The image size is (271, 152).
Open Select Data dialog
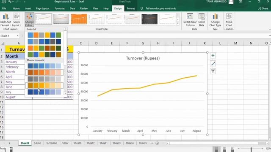(x=202, y=20)
